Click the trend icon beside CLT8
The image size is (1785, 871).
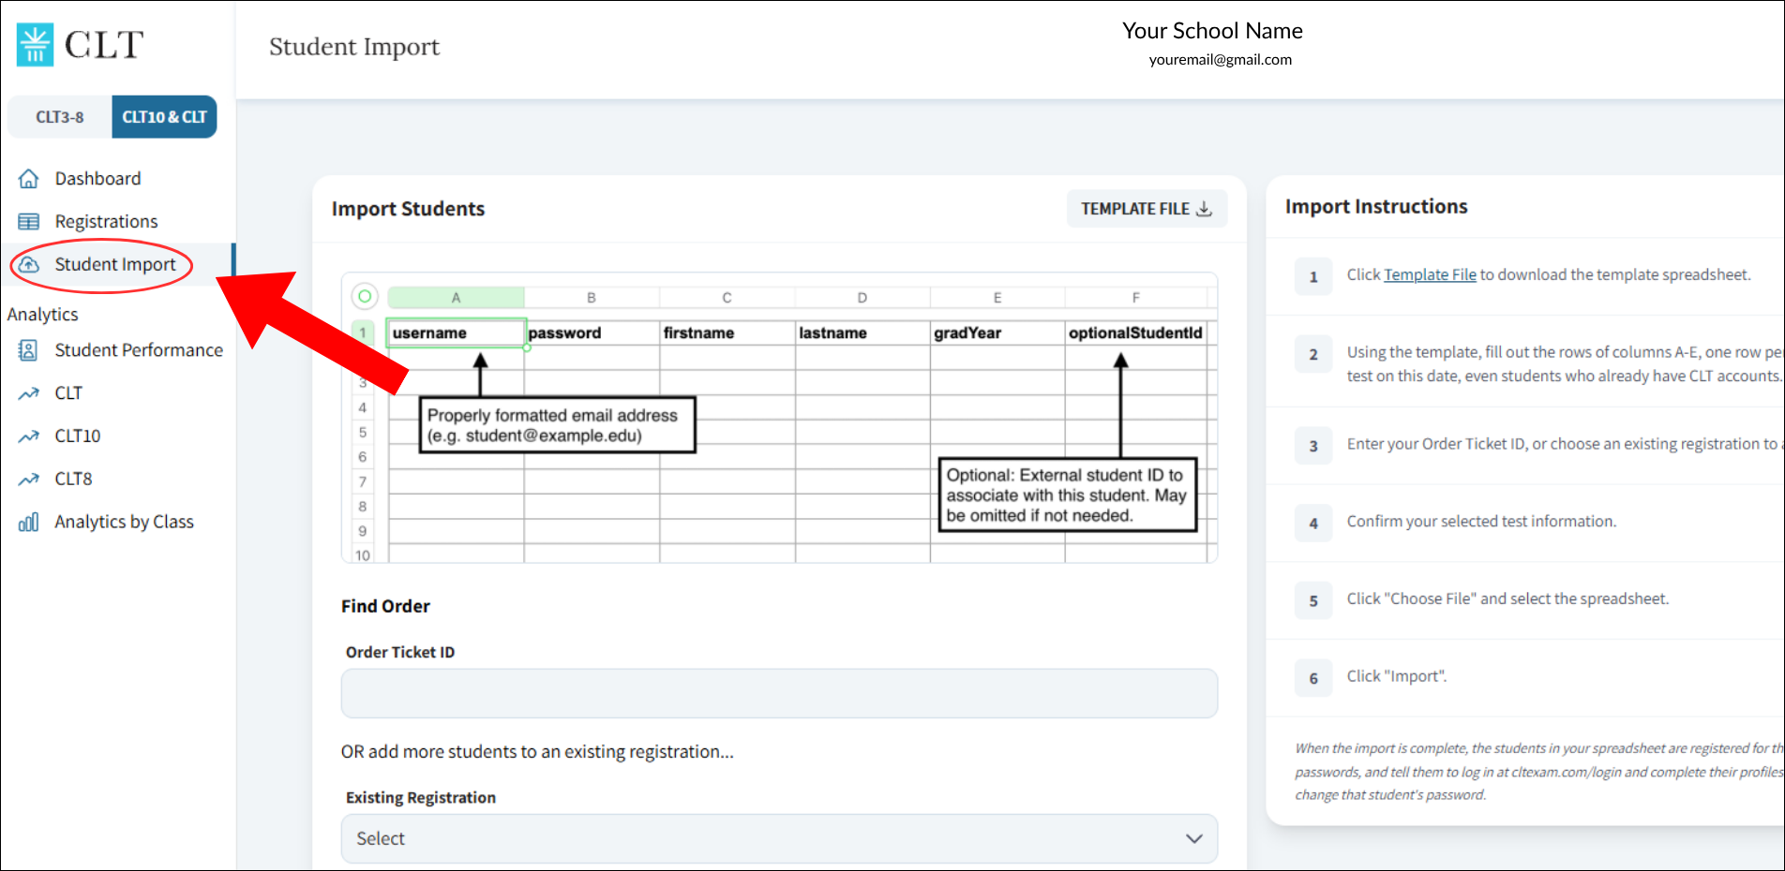click(29, 480)
